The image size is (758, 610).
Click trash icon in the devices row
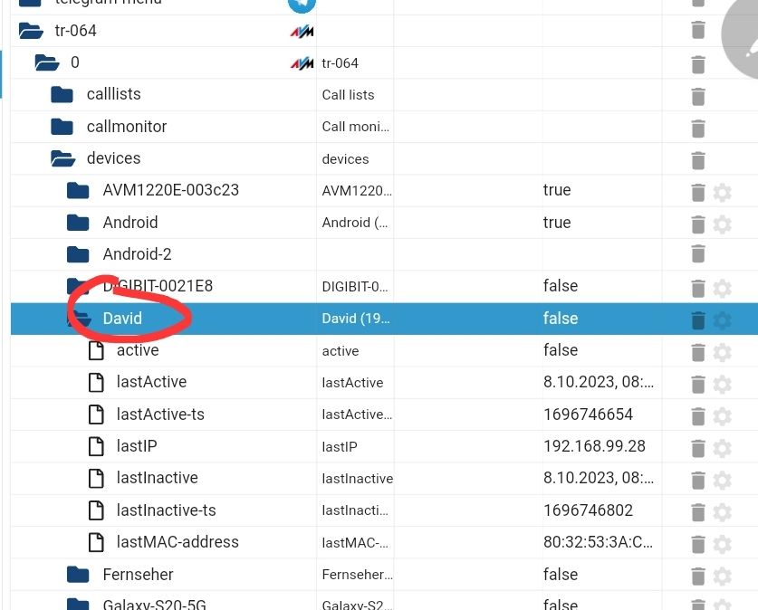pyautogui.click(x=698, y=160)
